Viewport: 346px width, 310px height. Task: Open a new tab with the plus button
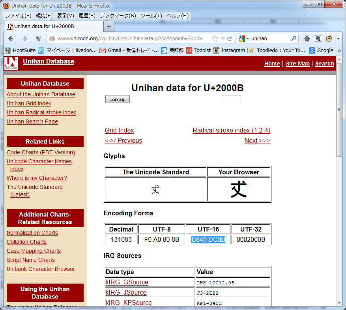108,27
